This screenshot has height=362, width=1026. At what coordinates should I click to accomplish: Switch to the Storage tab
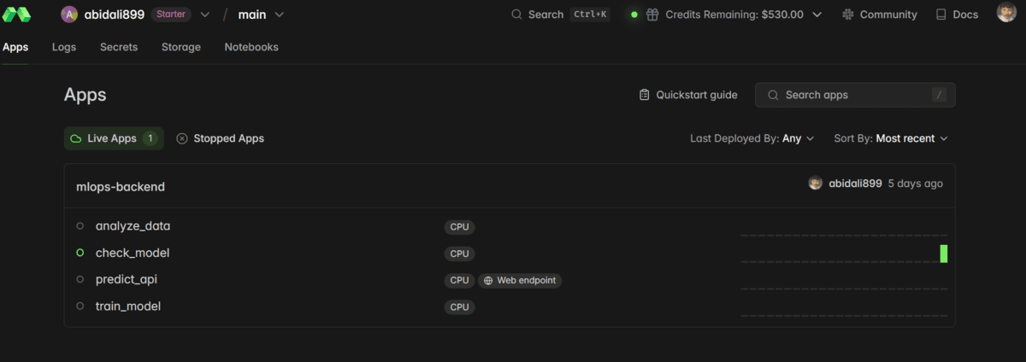181,47
